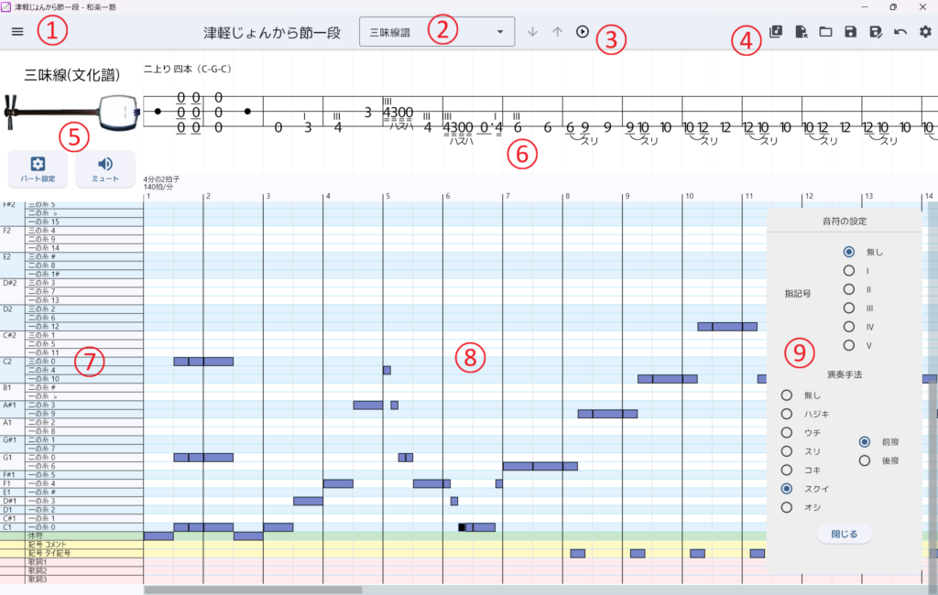The image size is (938, 595).
Task: Undo the last action
Action: (900, 32)
